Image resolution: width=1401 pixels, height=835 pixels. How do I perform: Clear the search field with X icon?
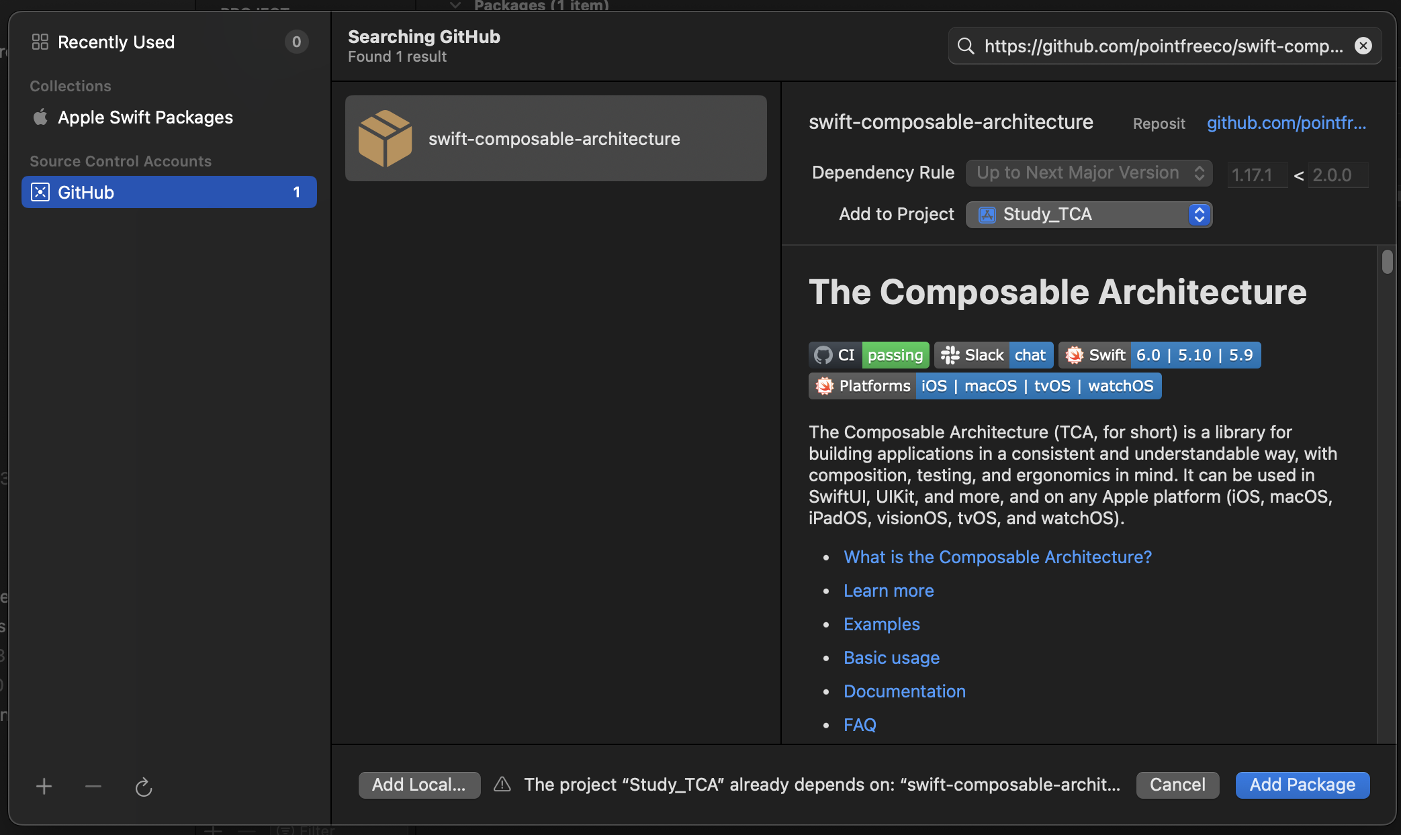(1363, 46)
